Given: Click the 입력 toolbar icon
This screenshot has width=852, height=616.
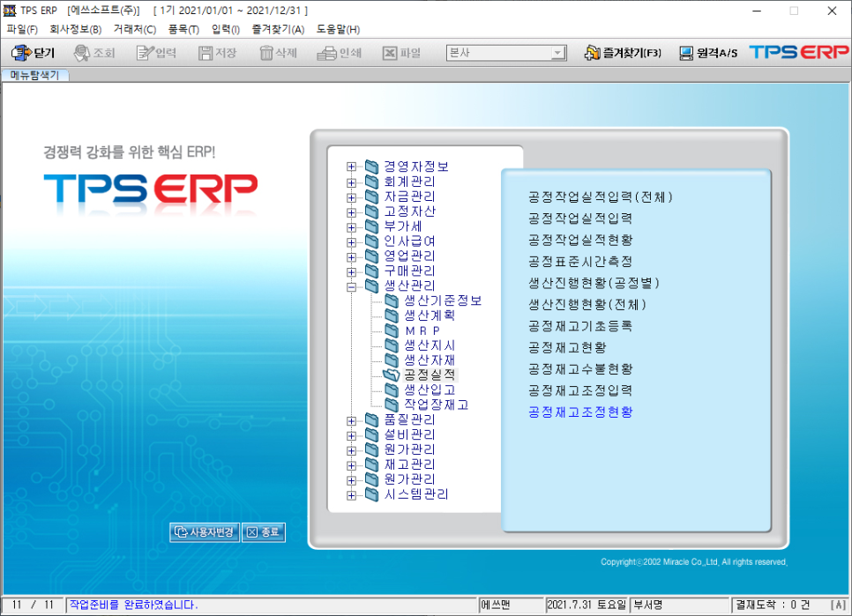Looking at the screenshot, I should (x=145, y=53).
